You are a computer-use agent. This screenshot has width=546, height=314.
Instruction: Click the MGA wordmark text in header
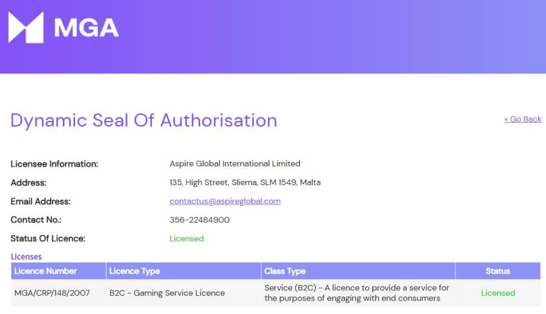pyautogui.click(x=86, y=28)
